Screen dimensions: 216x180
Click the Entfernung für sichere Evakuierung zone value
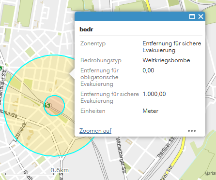[172, 47]
